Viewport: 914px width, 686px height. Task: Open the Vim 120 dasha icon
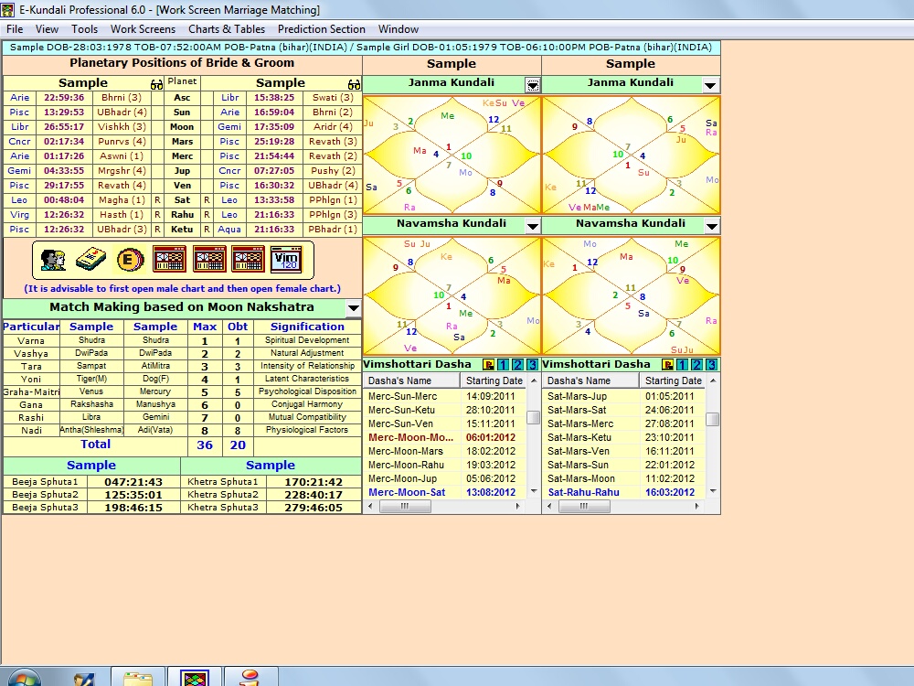coord(286,260)
